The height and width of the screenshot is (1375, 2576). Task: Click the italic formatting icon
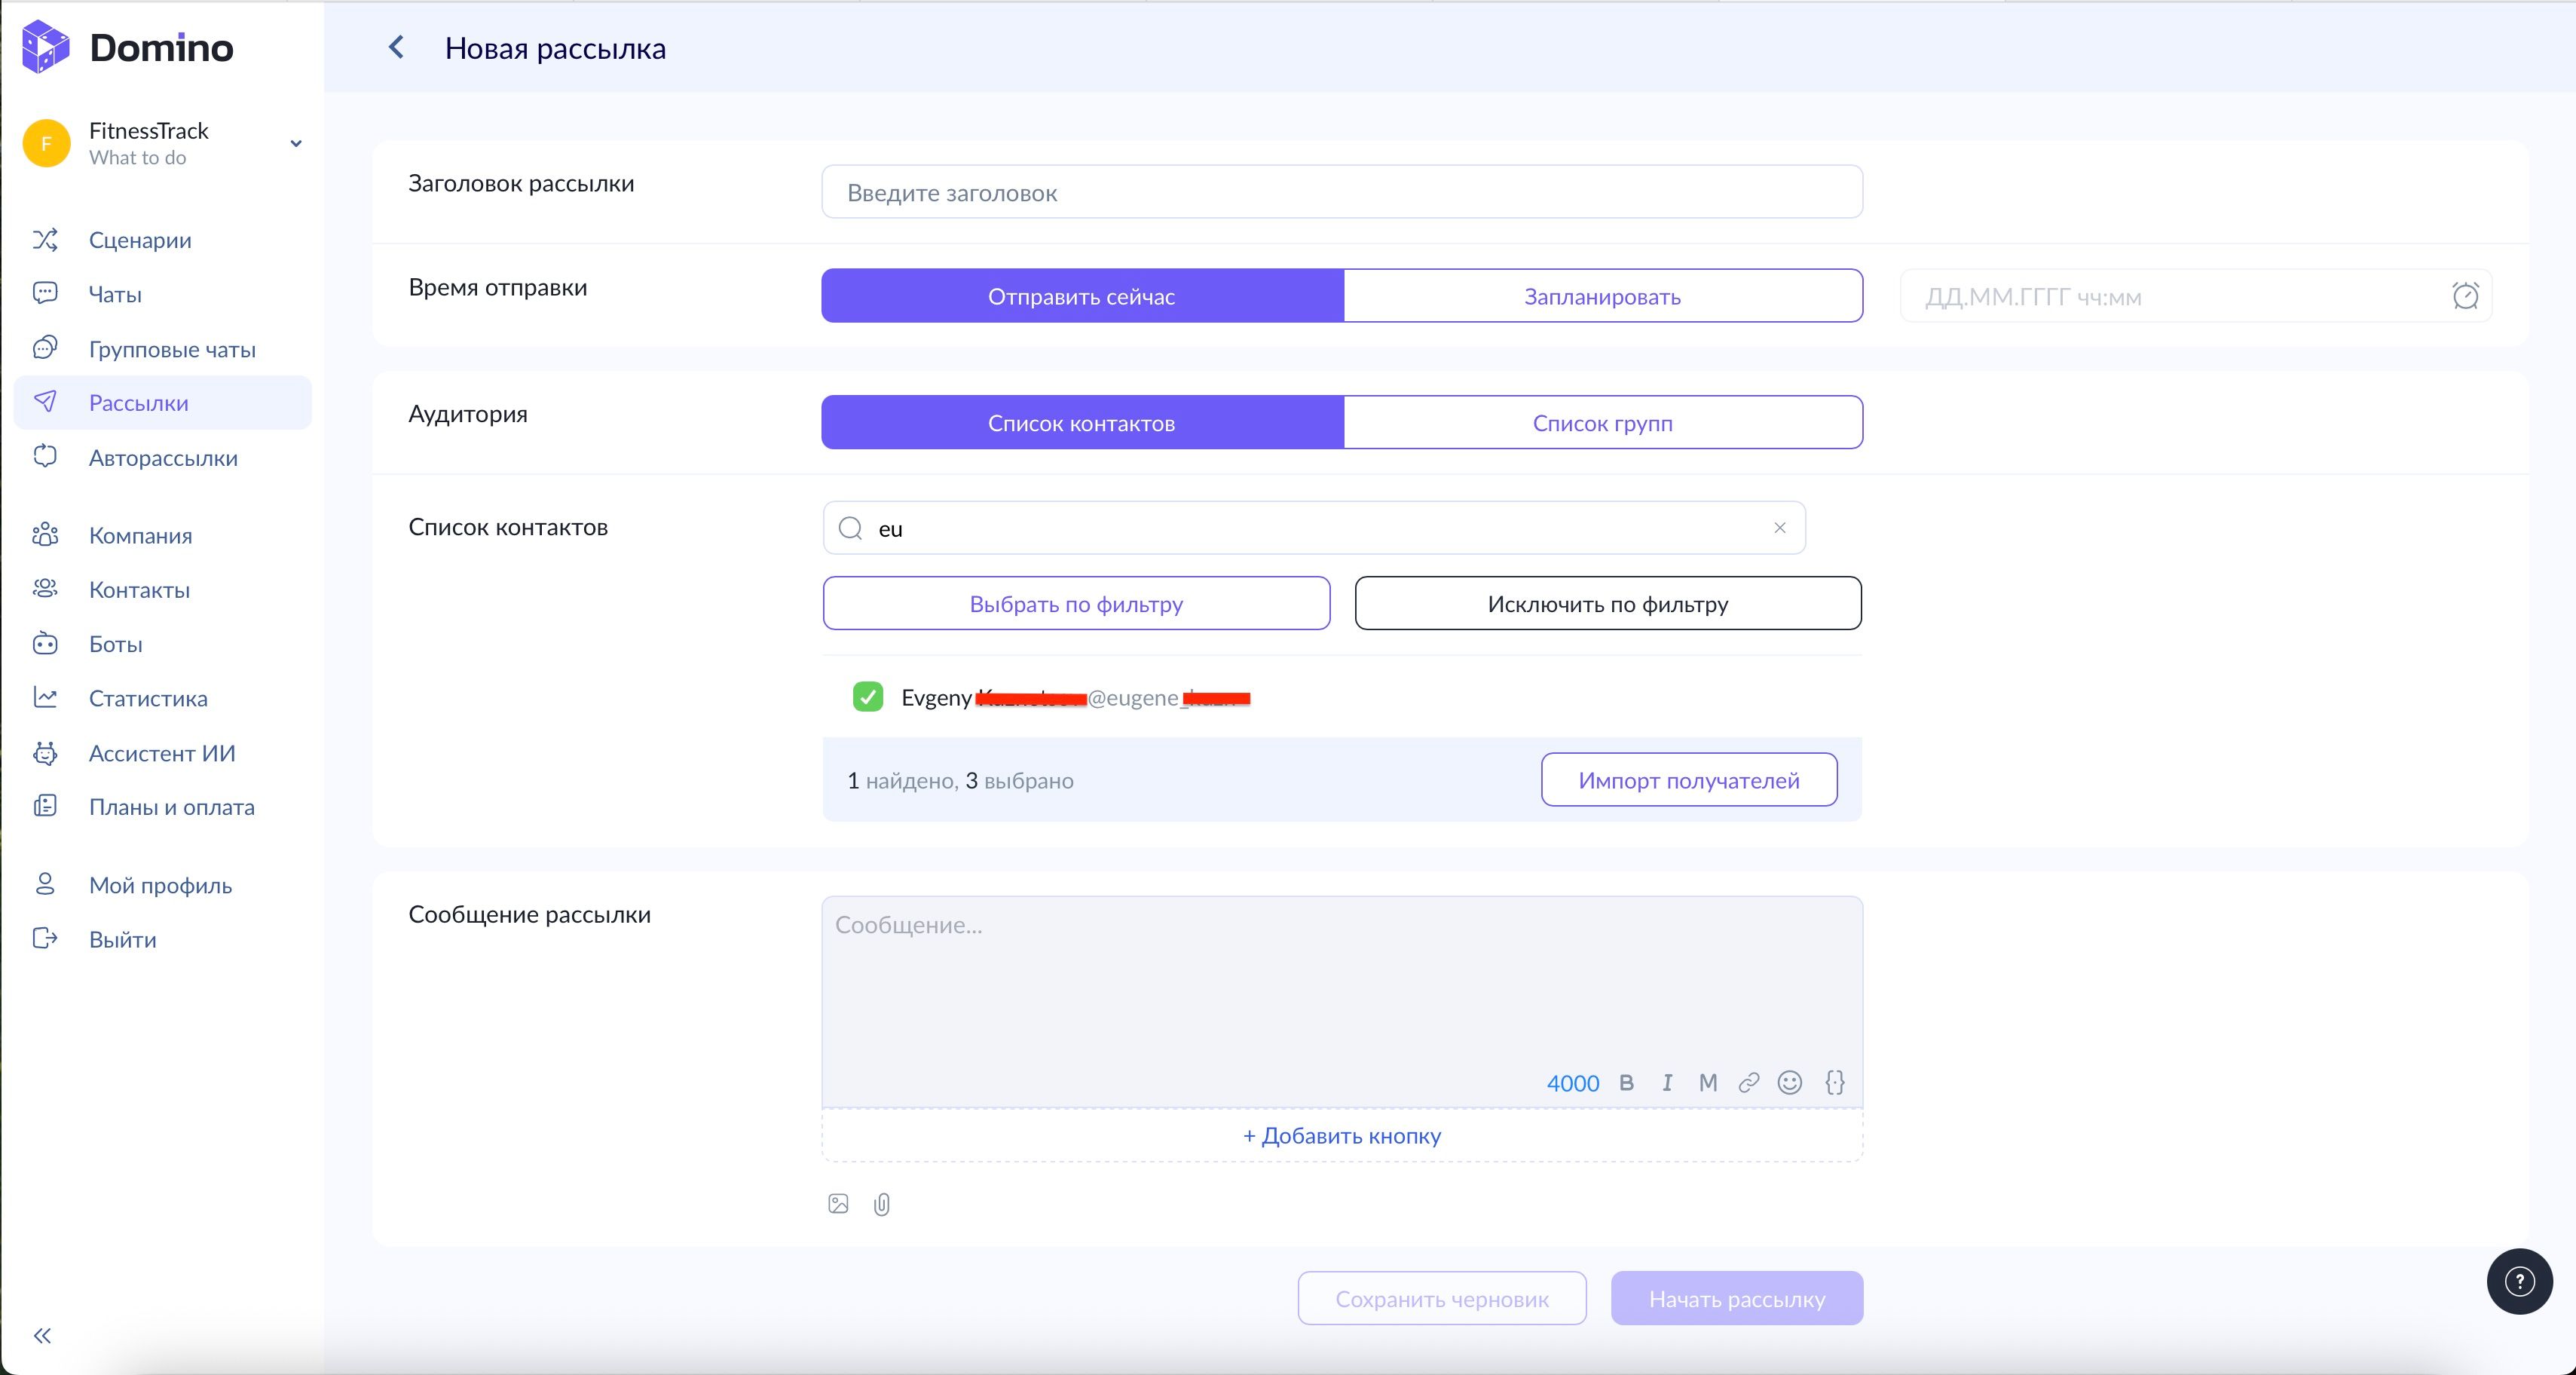click(x=1667, y=1082)
